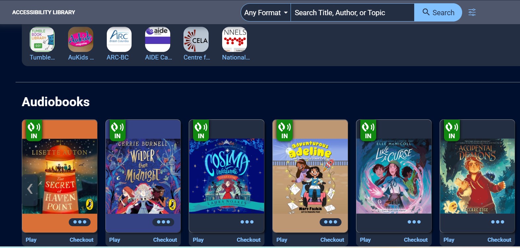This screenshot has width=520, height=248.
Task: Open the NNELS app icon
Action: tap(234, 39)
